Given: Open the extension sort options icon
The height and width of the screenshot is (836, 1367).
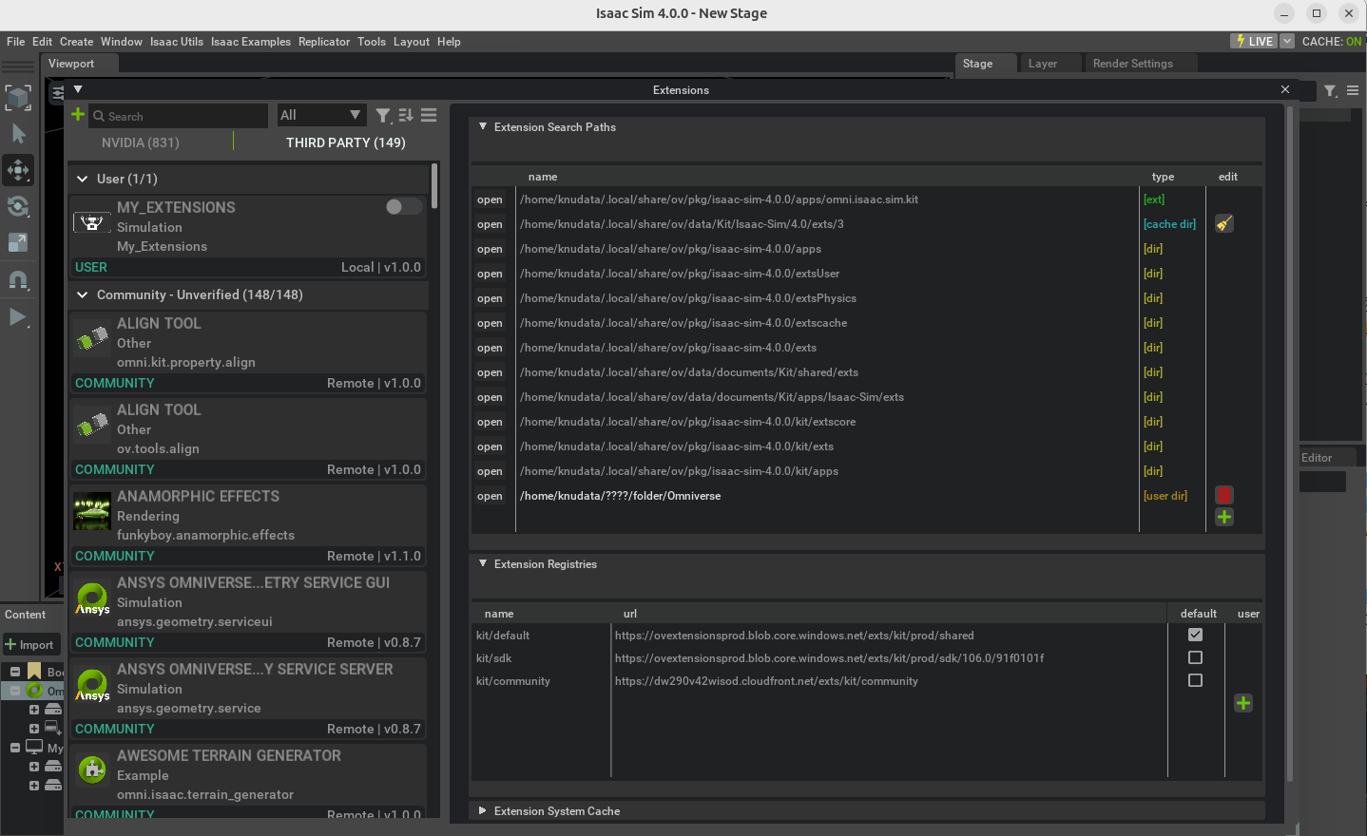Looking at the screenshot, I should point(406,115).
